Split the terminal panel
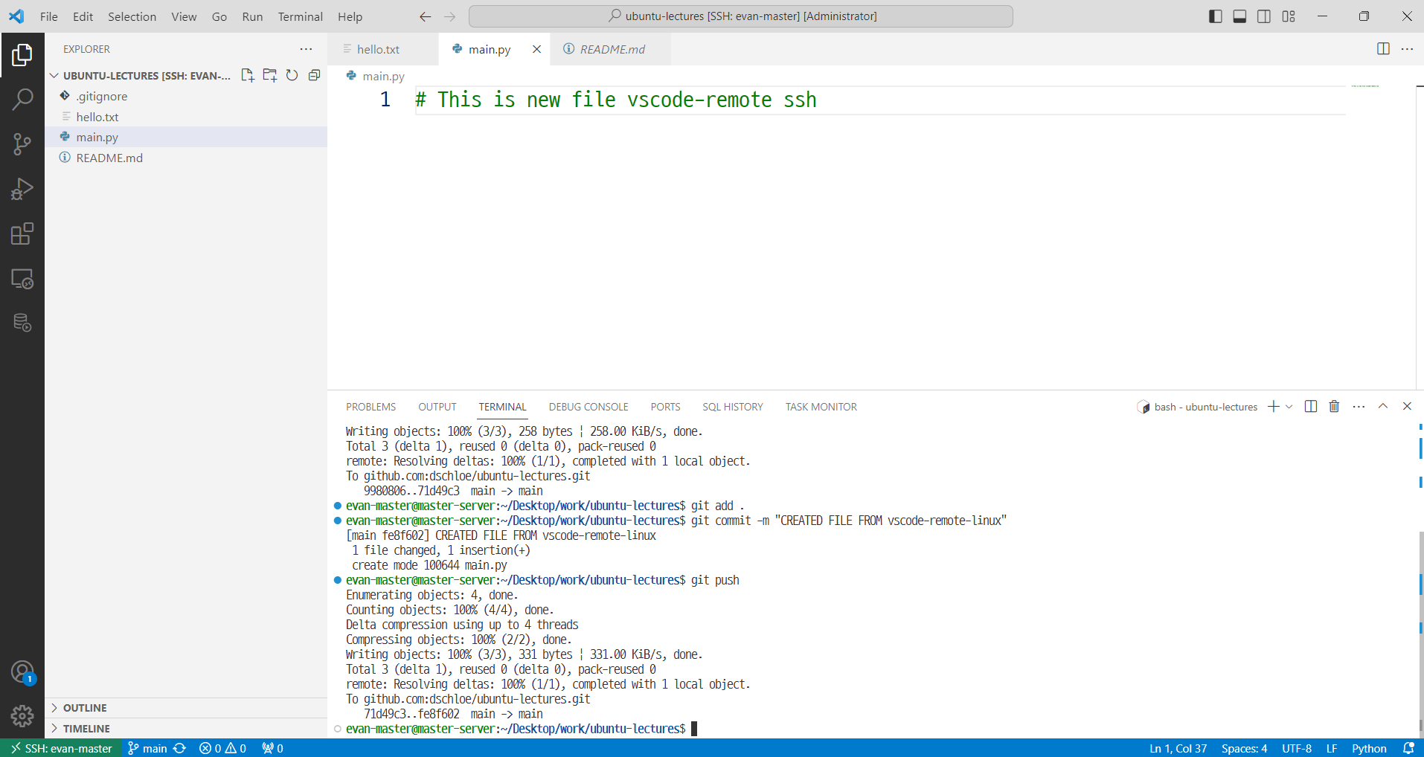Image resolution: width=1424 pixels, height=757 pixels. (1311, 406)
